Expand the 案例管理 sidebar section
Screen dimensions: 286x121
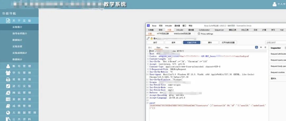[x=19, y=99]
